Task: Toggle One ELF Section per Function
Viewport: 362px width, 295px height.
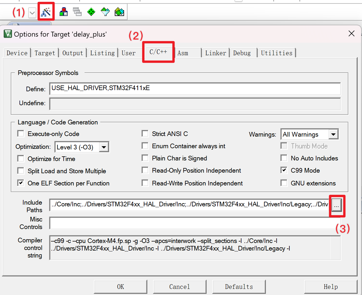Action: point(21,183)
